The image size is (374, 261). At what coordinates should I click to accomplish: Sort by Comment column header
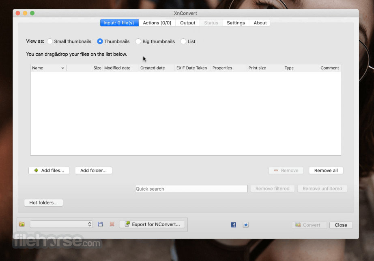pyautogui.click(x=330, y=68)
